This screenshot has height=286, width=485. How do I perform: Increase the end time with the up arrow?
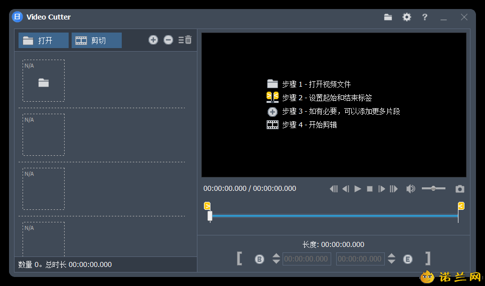(392, 255)
